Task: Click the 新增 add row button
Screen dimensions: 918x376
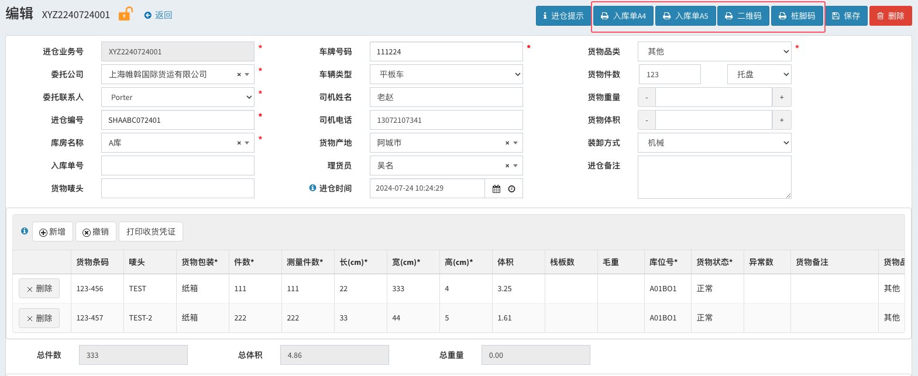Action: 53,232
